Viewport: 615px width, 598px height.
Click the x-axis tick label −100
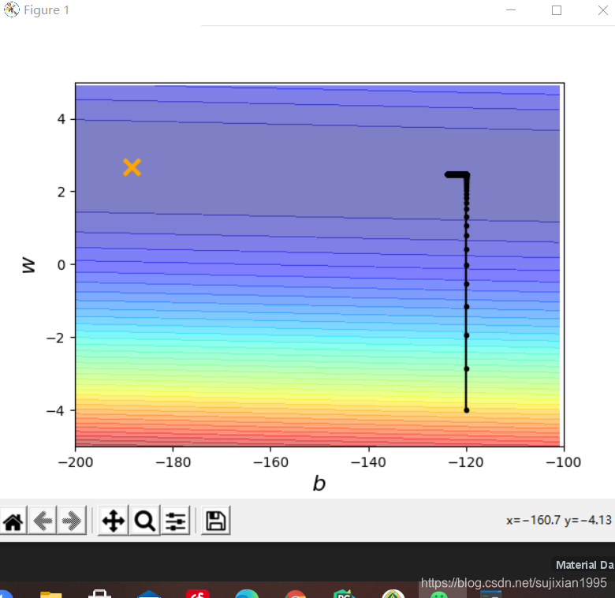564,462
